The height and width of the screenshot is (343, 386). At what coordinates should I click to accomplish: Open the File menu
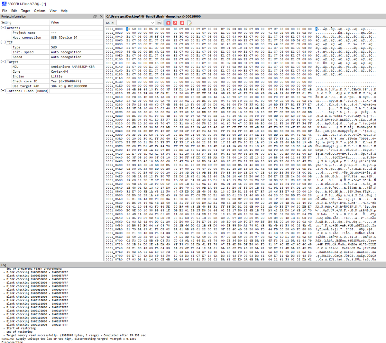pos(5,11)
